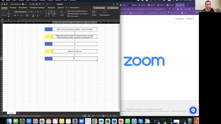The image size is (221, 124).
Task: Switch to Normal view icon in status bar
Action: (85, 116)
